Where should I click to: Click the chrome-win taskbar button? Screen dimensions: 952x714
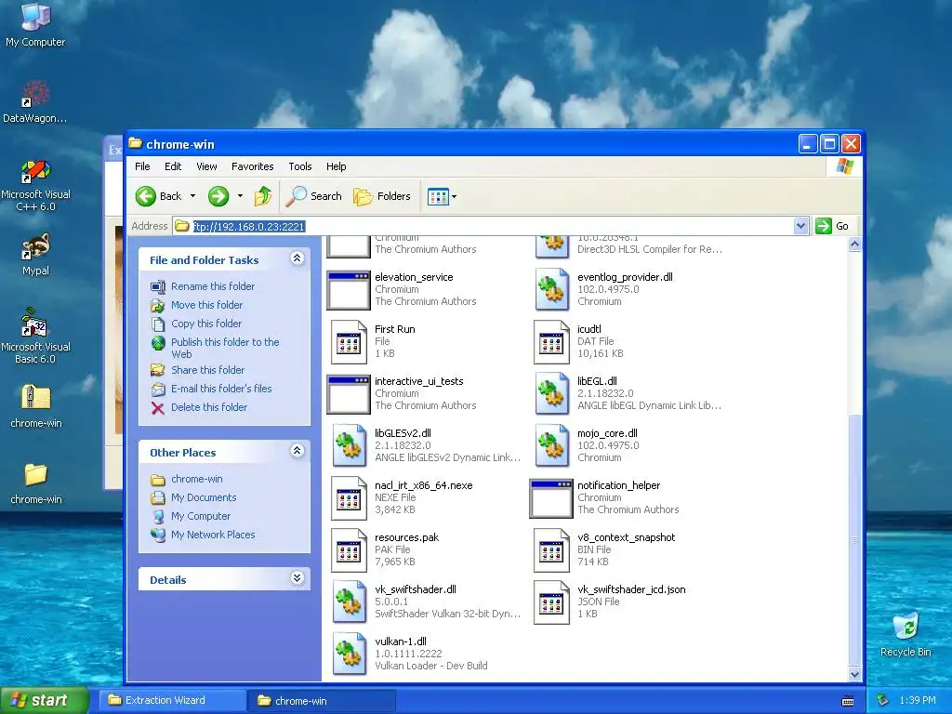323,701
